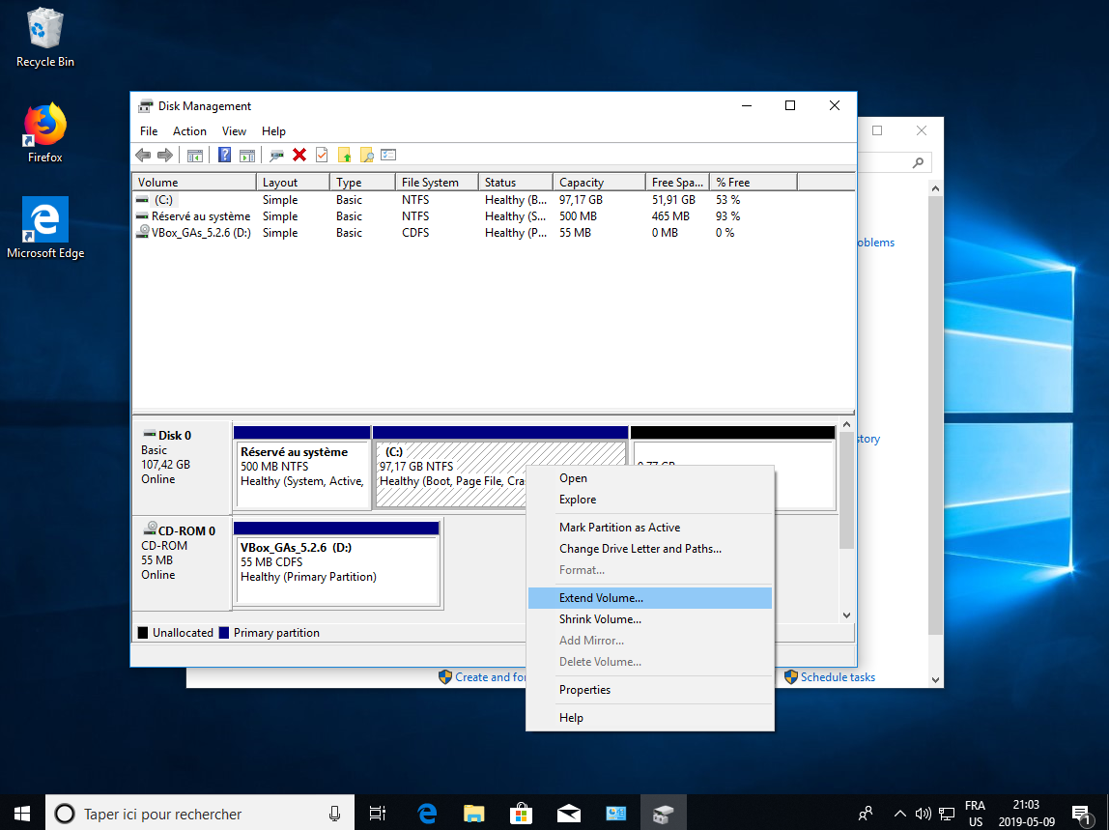Show hidden system tray icons chevron
The height and width of the screenshot is (830, 1109).
(x=899, y=814)
